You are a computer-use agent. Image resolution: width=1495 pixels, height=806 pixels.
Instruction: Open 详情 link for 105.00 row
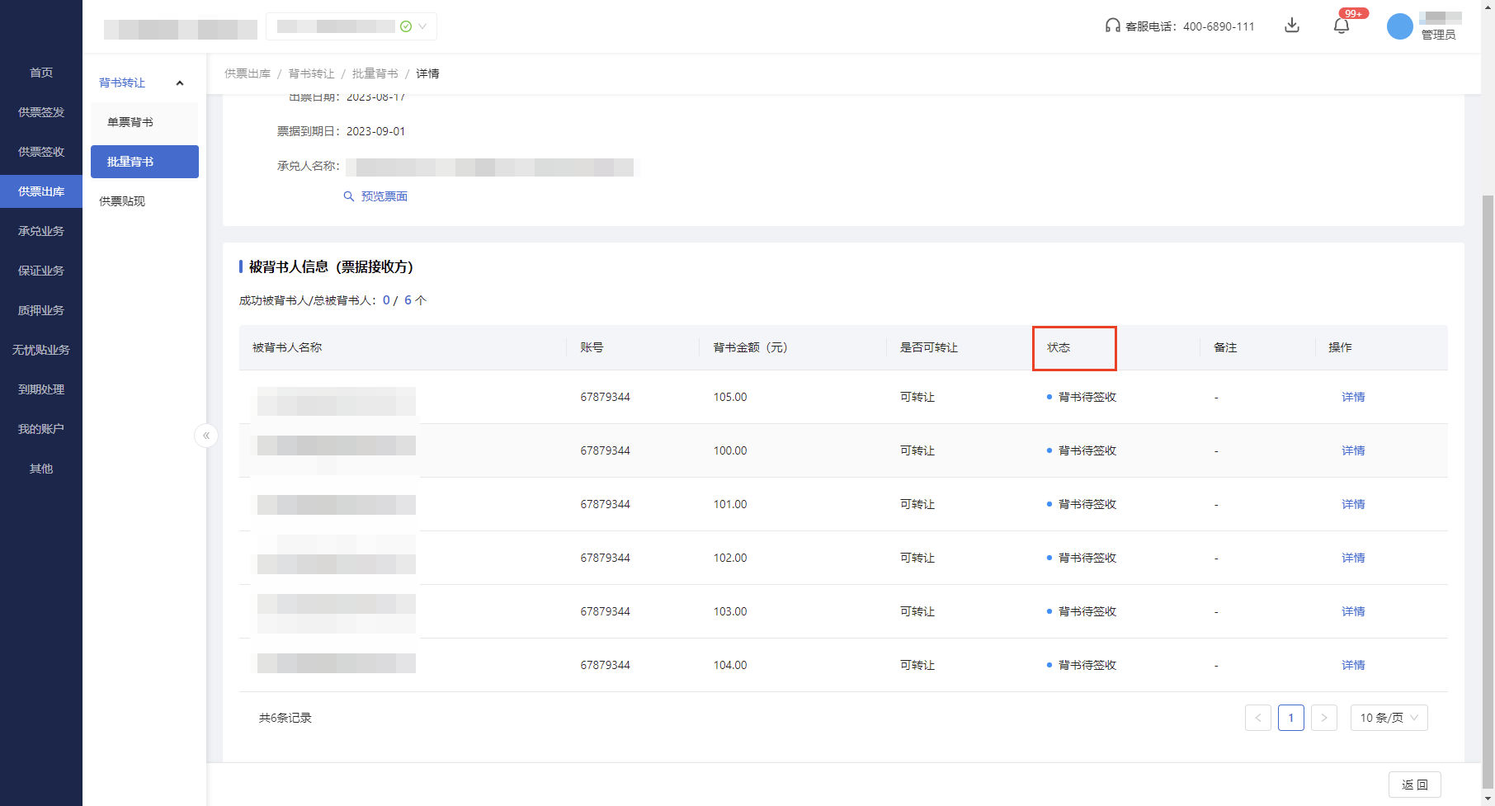pos(1353,397)
